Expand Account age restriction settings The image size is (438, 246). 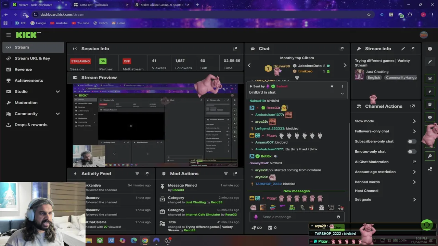(414, 172)
